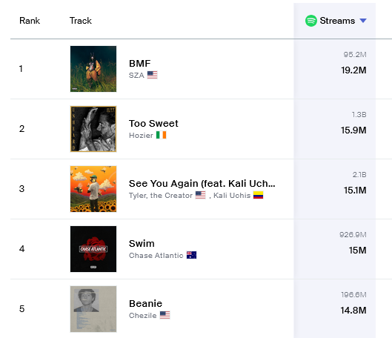This screenshot has width=392, height=338.
Task: Open the Swim rose album cover
Action: (93, 249)
